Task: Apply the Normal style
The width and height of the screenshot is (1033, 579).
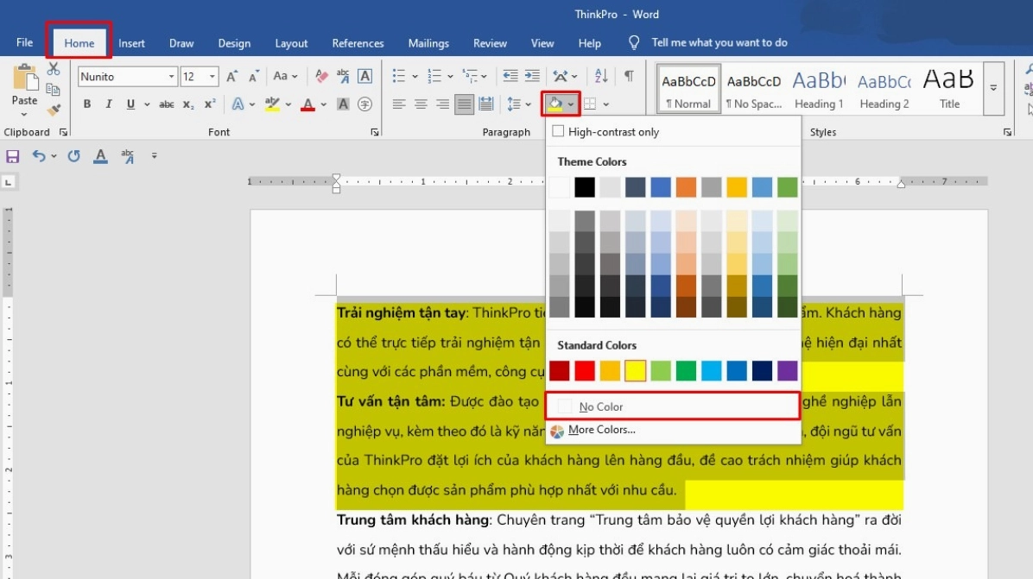Action: click(688, 88)
